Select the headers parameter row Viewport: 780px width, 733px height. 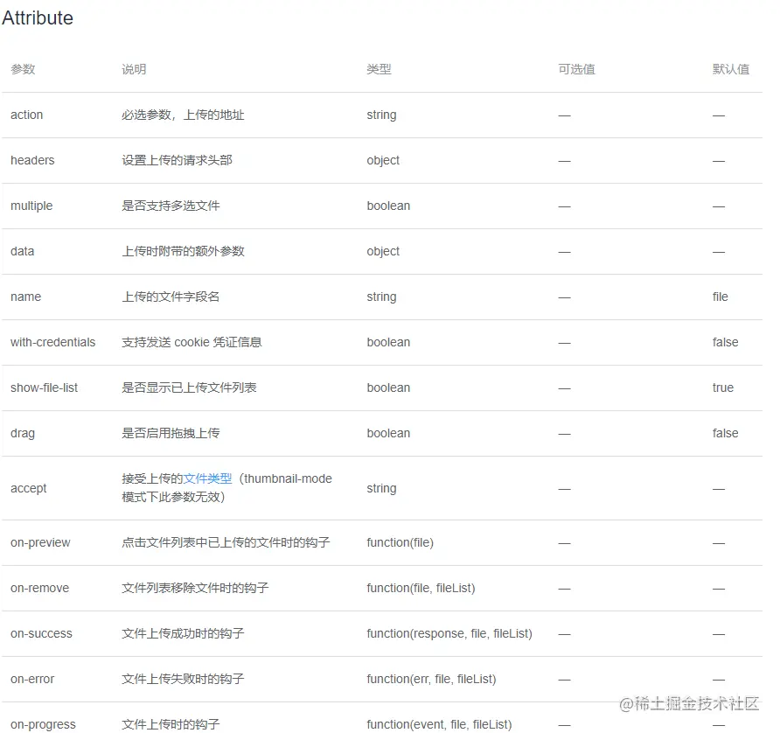(32, 160)
